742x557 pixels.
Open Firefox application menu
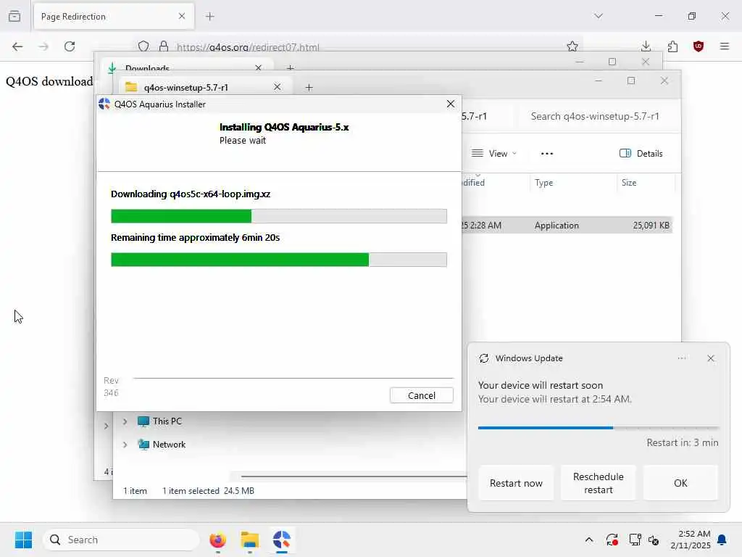click(725, 46)
